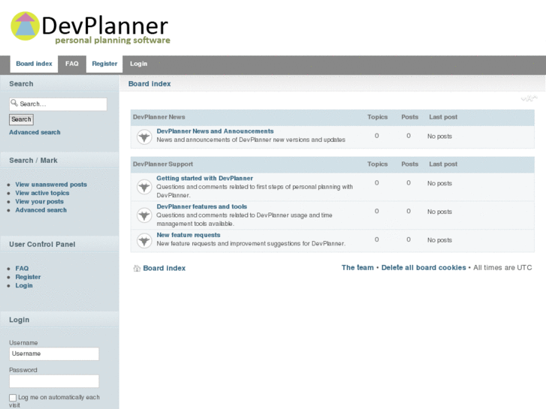Open FAQ link in User Control Panel
546x409 pixels.
pyautogui.click(x=22, y=269)
